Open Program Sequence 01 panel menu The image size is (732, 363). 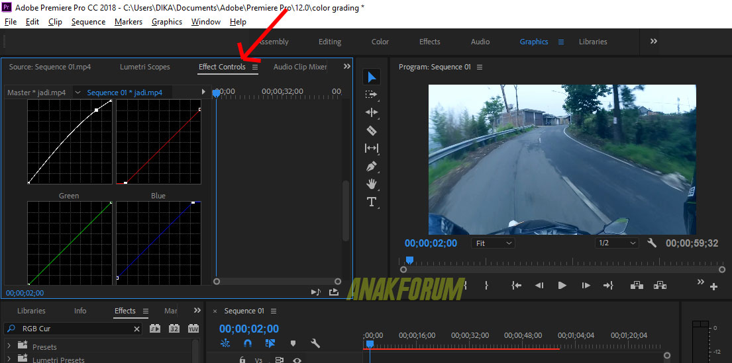480,67
